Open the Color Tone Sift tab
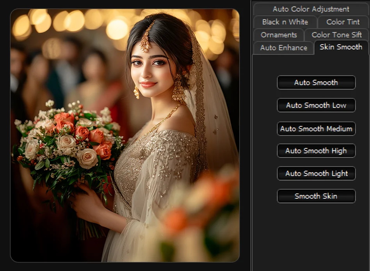 tap(336, 35)
